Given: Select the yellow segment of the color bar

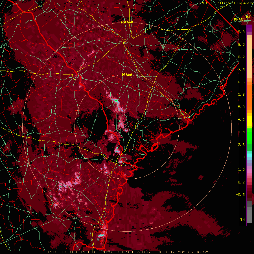Looking at the screenshot, I should (249, 121).
